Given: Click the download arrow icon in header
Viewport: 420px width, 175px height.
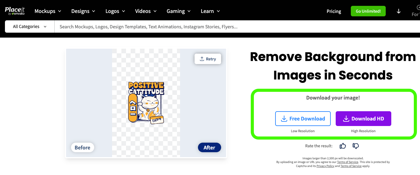Looking at the screenshot, I should (x=398, y=11).
